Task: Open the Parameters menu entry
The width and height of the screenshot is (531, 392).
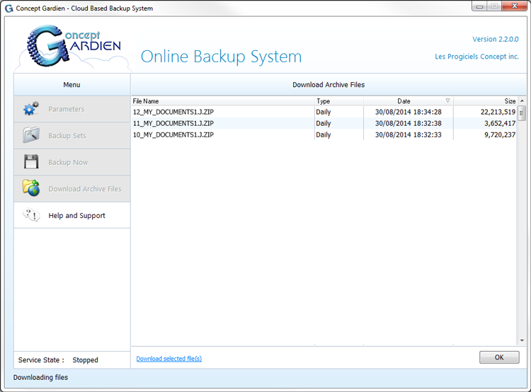Action: point(66,109)
